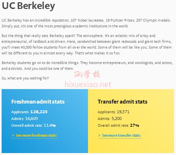
Task: Click the chevron icon beside freshman stats link
Action: point(13,135)
